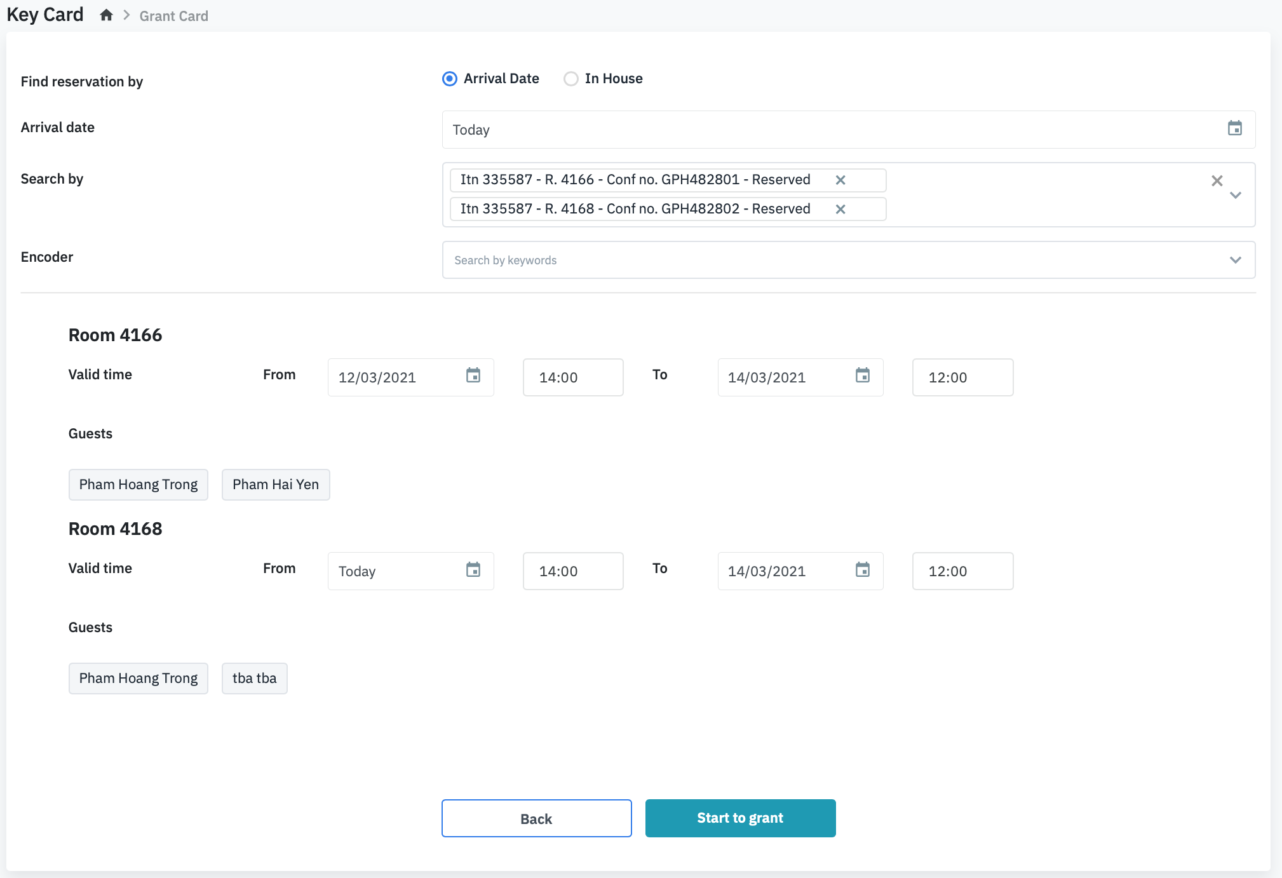
Task: Click the Start to grant button
Action: tap(740, 818)
